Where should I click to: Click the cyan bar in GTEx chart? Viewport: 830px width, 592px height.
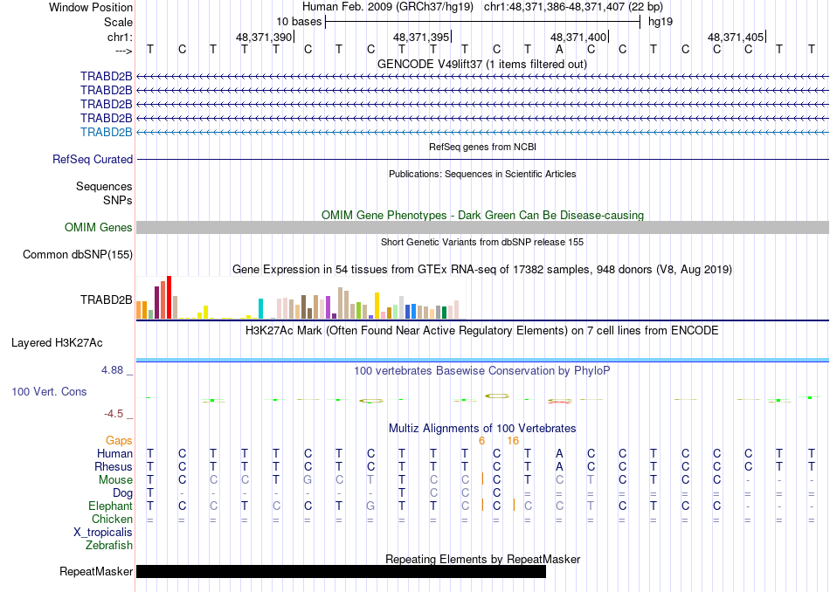(260, 308)
